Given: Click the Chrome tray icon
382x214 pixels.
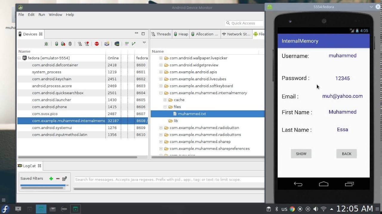Looking at the screenshot, I should [x=292, y=209].
